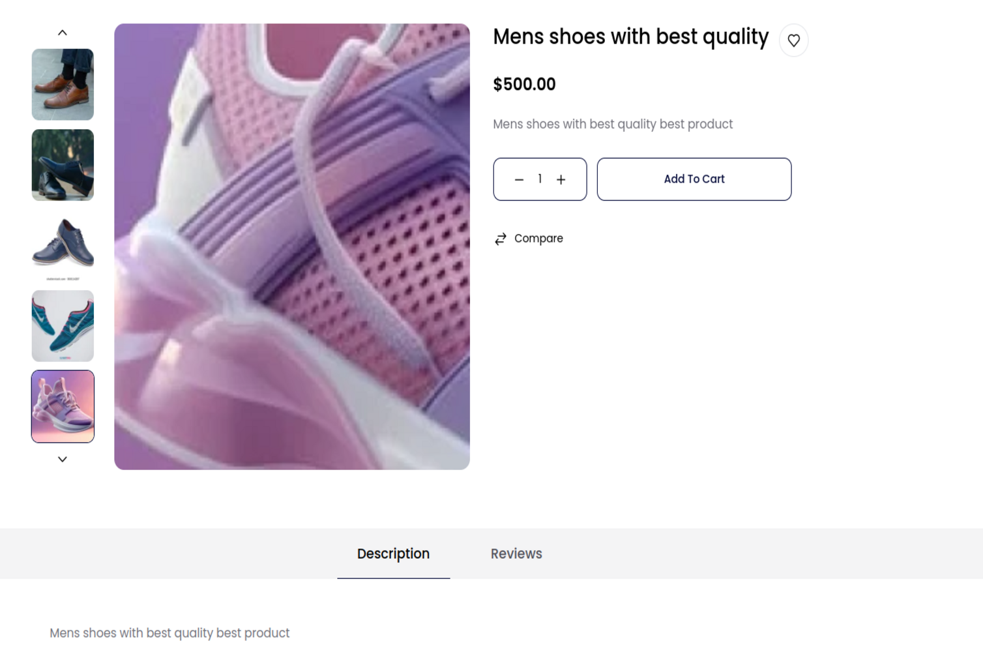Screen dimensions: 983x652
Task: Decrease quantity with the minus icon
Action: click(x=519, y=180)
